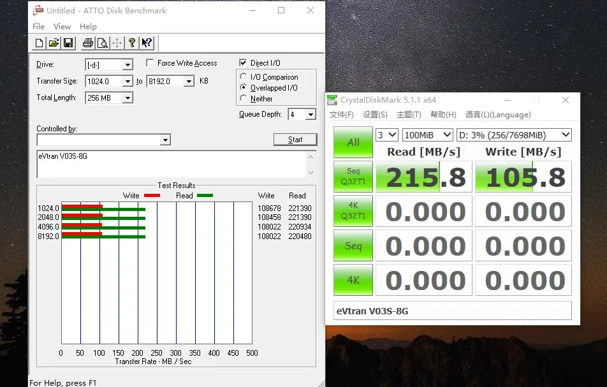Click the CrystalDiskMark title bar app icon
The image size is (607, 387).
click(x=332, y=100)
